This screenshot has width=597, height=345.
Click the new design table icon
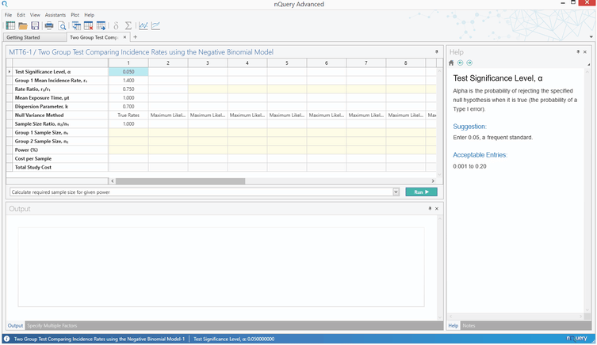(10, 26)
